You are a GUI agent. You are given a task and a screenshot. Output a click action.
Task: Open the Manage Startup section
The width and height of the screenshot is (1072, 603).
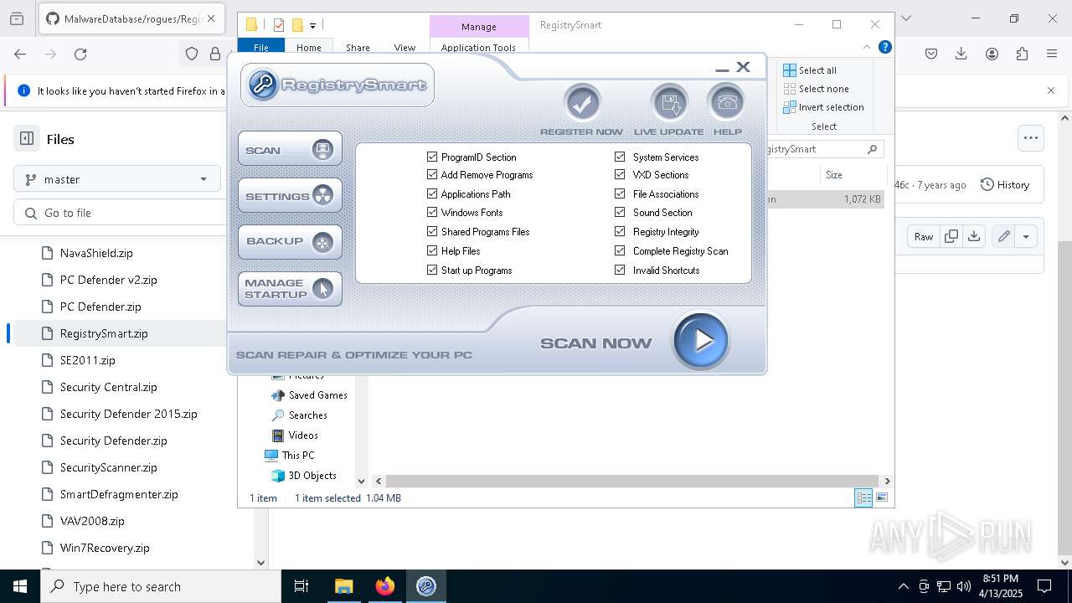pyautogui.click(x=290, y=289)
